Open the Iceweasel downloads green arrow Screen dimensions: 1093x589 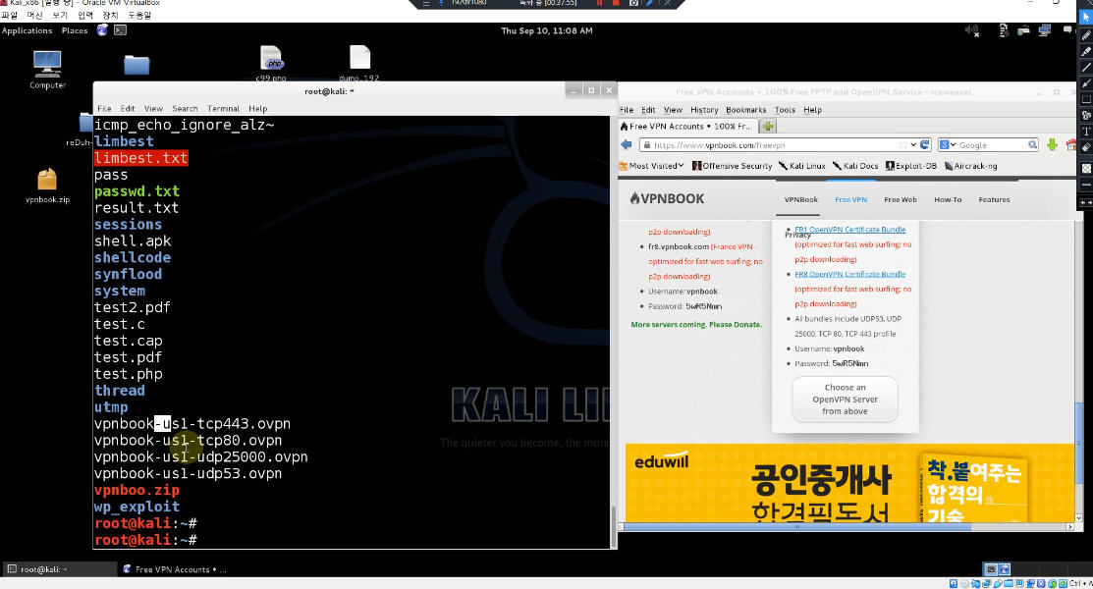[x=1052, y=144]
